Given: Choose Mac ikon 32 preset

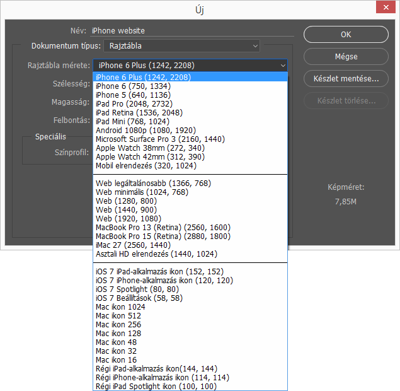Looking at the screenshot, I should 190,351.
